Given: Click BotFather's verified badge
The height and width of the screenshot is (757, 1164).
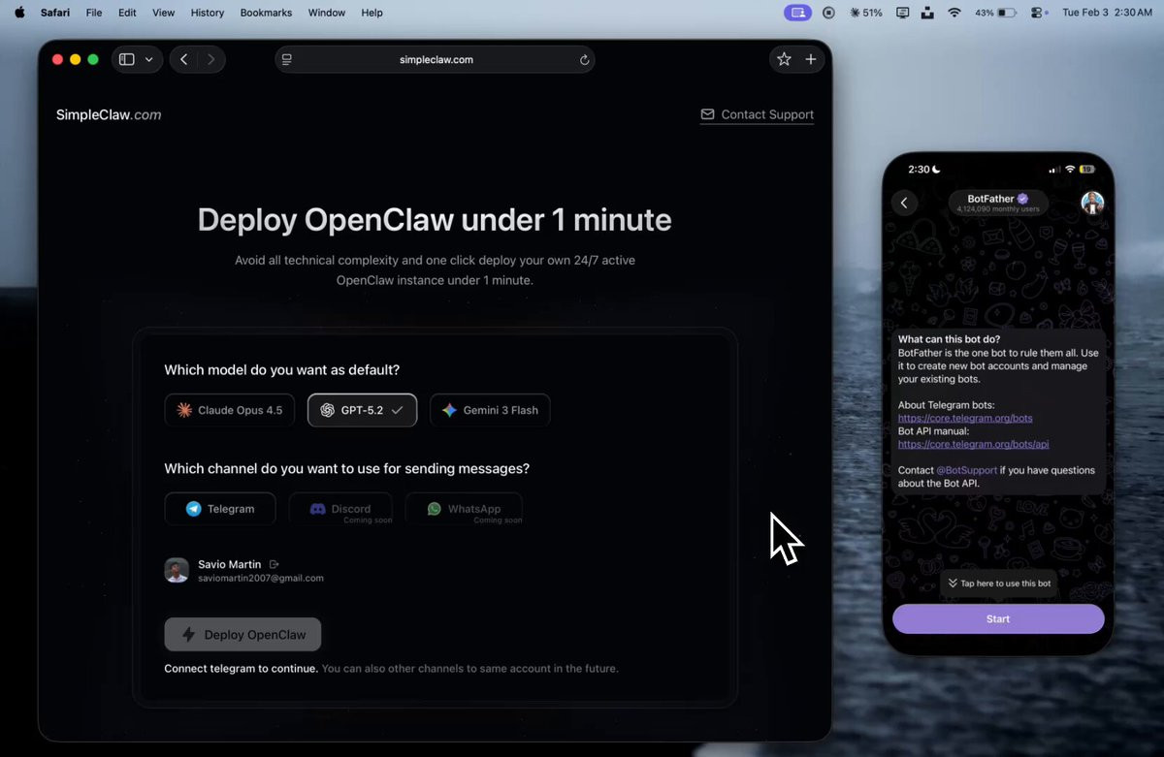Looking at the screenshot, I should [x=1022, y=199].
